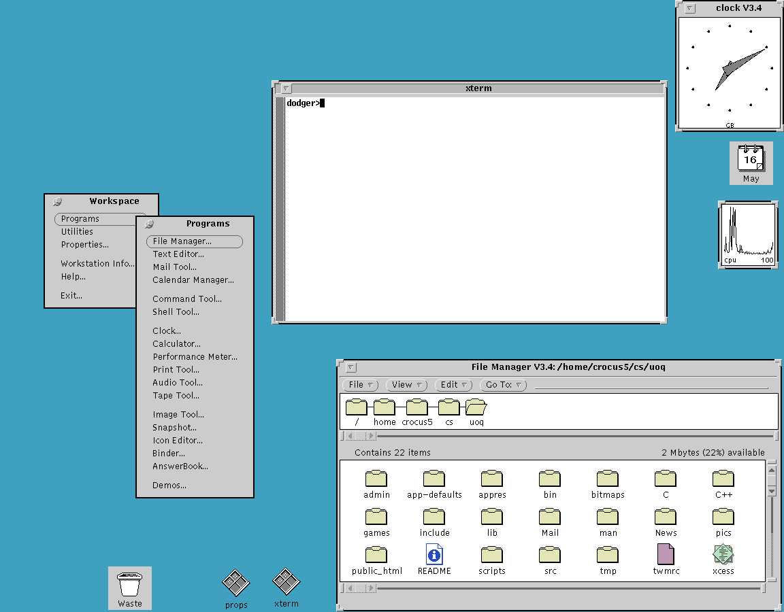Click 'Exit...' in the Workspace menu
The height and width of the screenshot is (612, 784).
[x=71, y=295]
